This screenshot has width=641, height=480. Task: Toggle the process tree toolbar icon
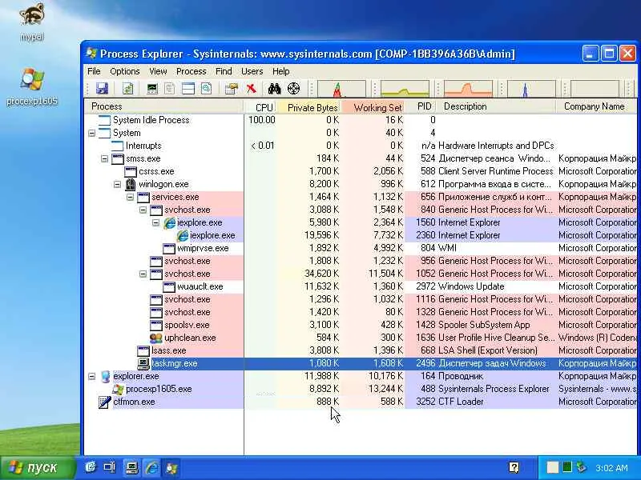[169, 88]
